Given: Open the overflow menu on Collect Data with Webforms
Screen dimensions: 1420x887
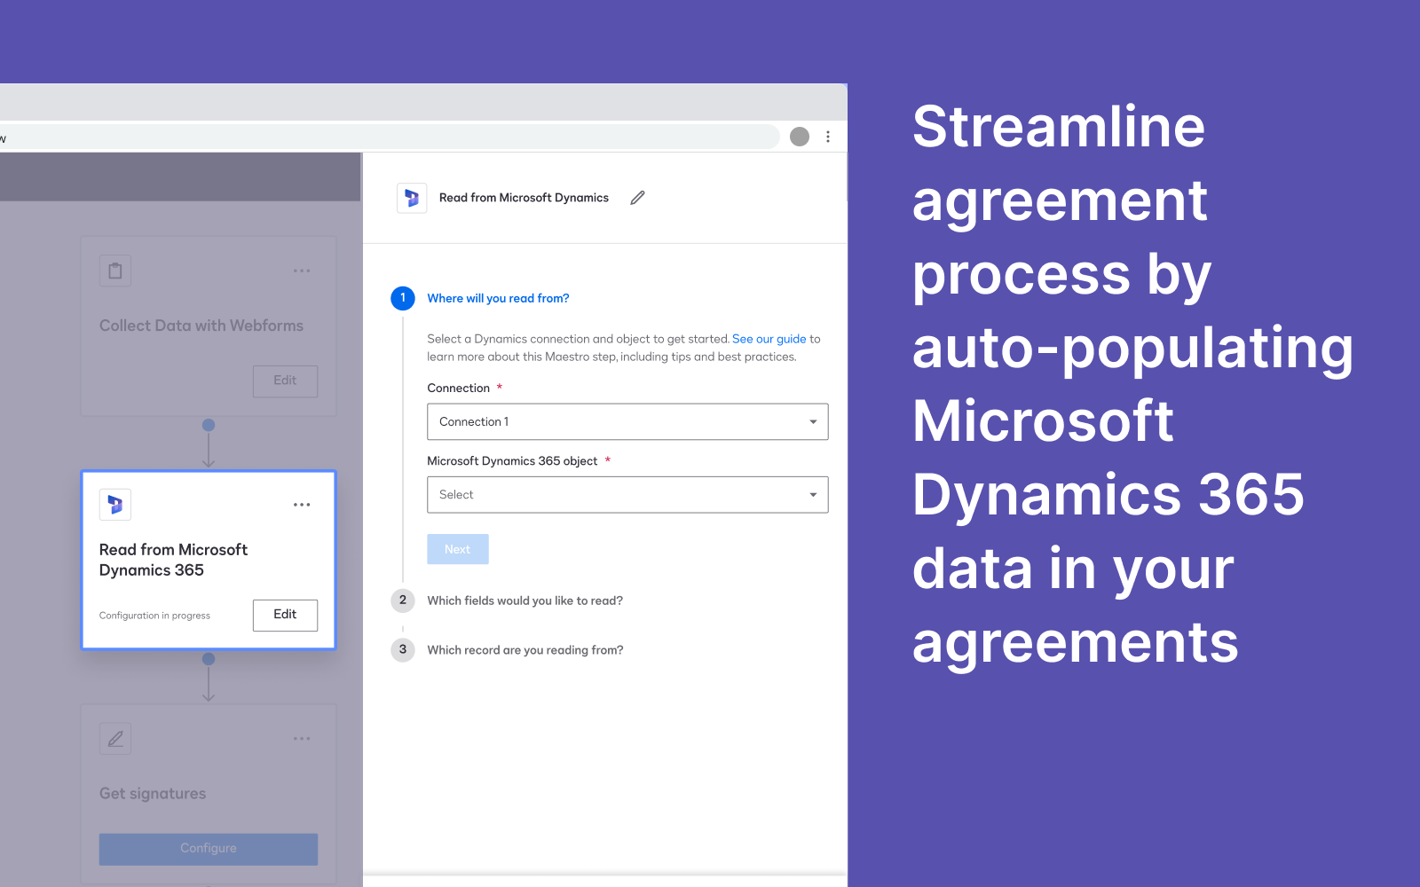Looking at the screenshot, I should click(x=302, y=270).
